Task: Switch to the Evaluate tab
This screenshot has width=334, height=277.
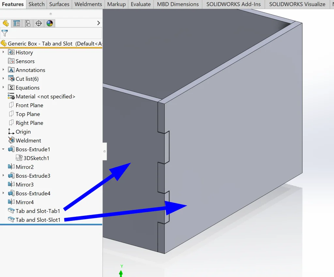Action: (141, 4)
